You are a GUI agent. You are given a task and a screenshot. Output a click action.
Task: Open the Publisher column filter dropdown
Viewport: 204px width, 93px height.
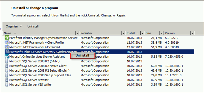(x=123, y=33)
